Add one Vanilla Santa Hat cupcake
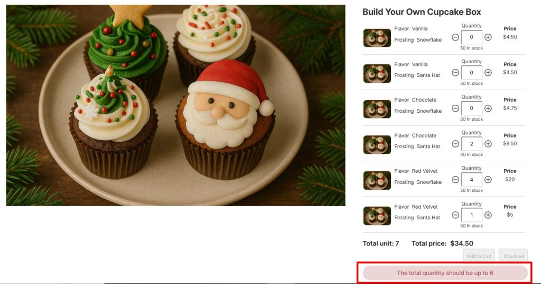Viewport: 541px width, 284px height. pos(488,73)
